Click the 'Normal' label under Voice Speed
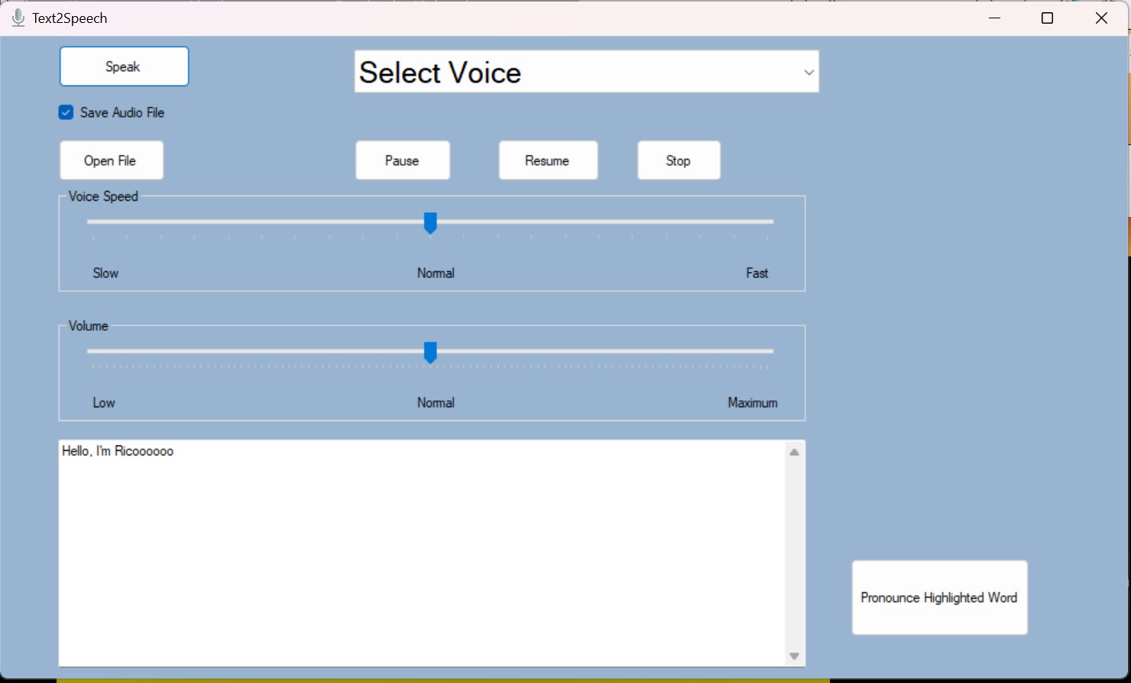1131x683 pixels. click(436, 273)
